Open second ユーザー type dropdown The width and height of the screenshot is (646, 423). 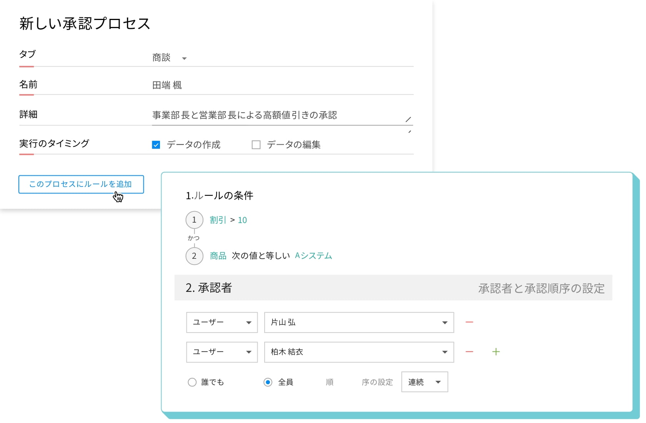tap(222, 352)
